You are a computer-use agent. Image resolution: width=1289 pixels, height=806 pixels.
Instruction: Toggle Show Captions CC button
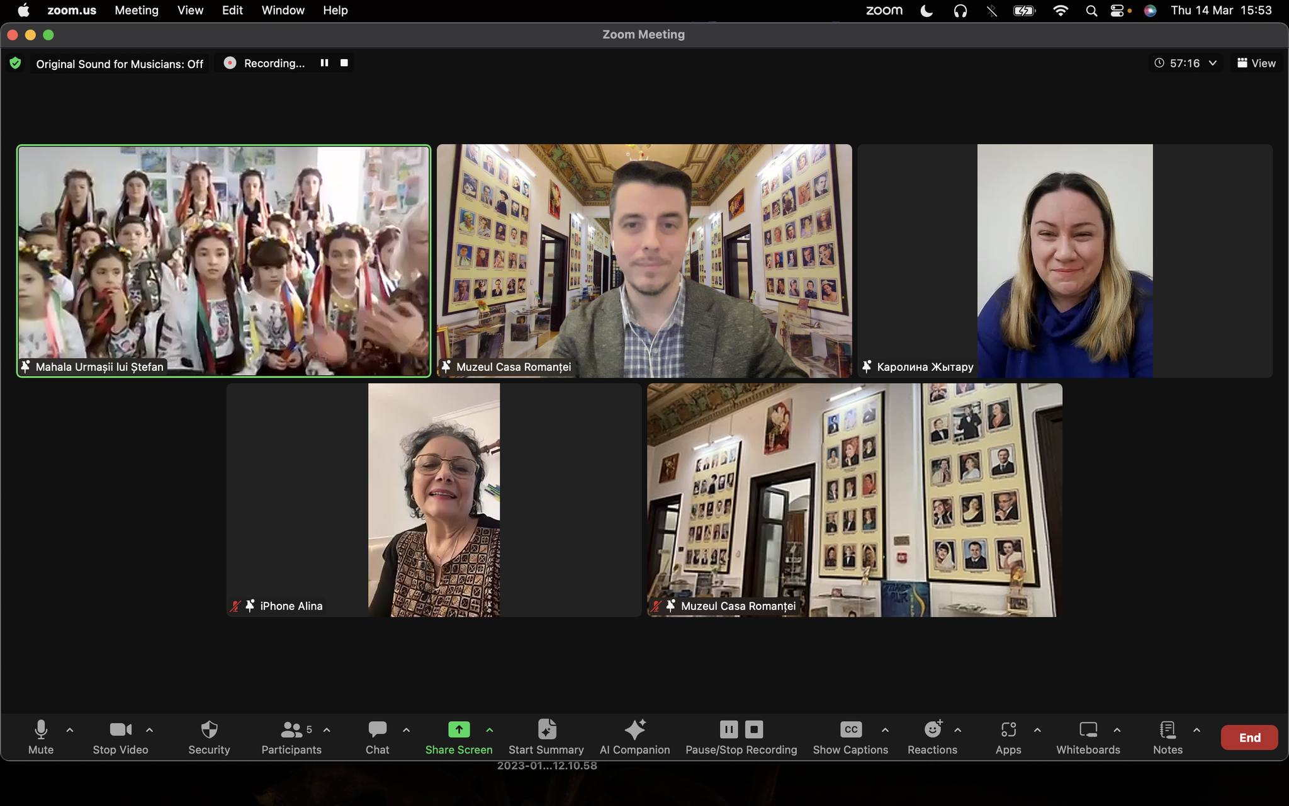850,730
